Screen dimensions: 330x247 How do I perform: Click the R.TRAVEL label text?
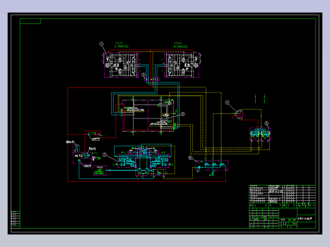pos(181,47)
